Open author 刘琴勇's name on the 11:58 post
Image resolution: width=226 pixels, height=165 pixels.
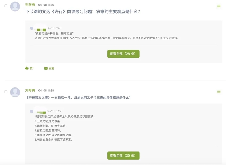tap(30, 90)
